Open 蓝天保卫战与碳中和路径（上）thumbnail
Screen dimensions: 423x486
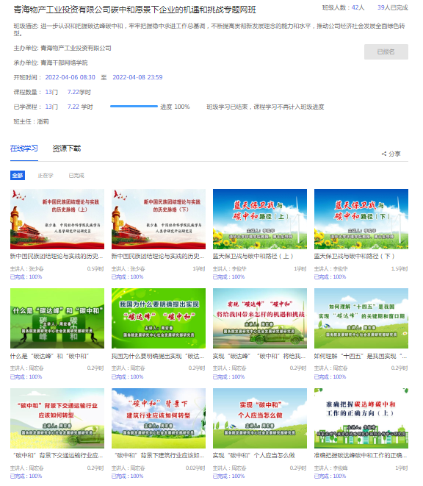pos(260,219)
